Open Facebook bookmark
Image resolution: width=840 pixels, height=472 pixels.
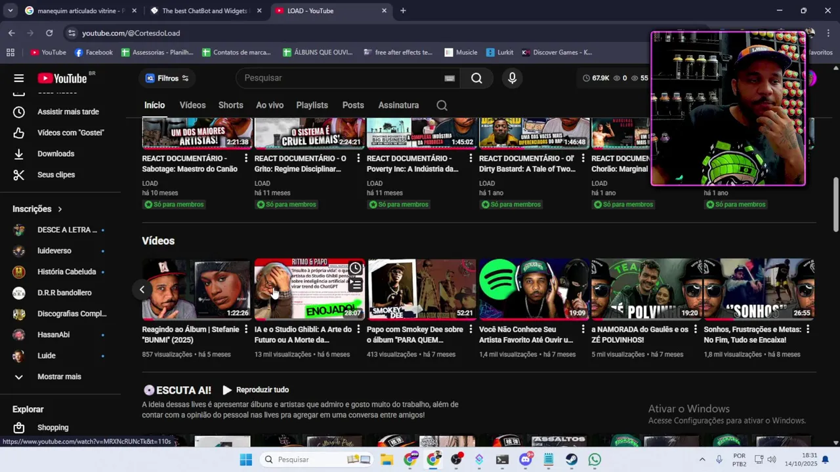94,52
